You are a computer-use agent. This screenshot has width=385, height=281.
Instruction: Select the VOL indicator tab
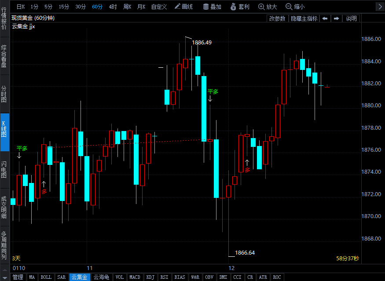(120, 277)
